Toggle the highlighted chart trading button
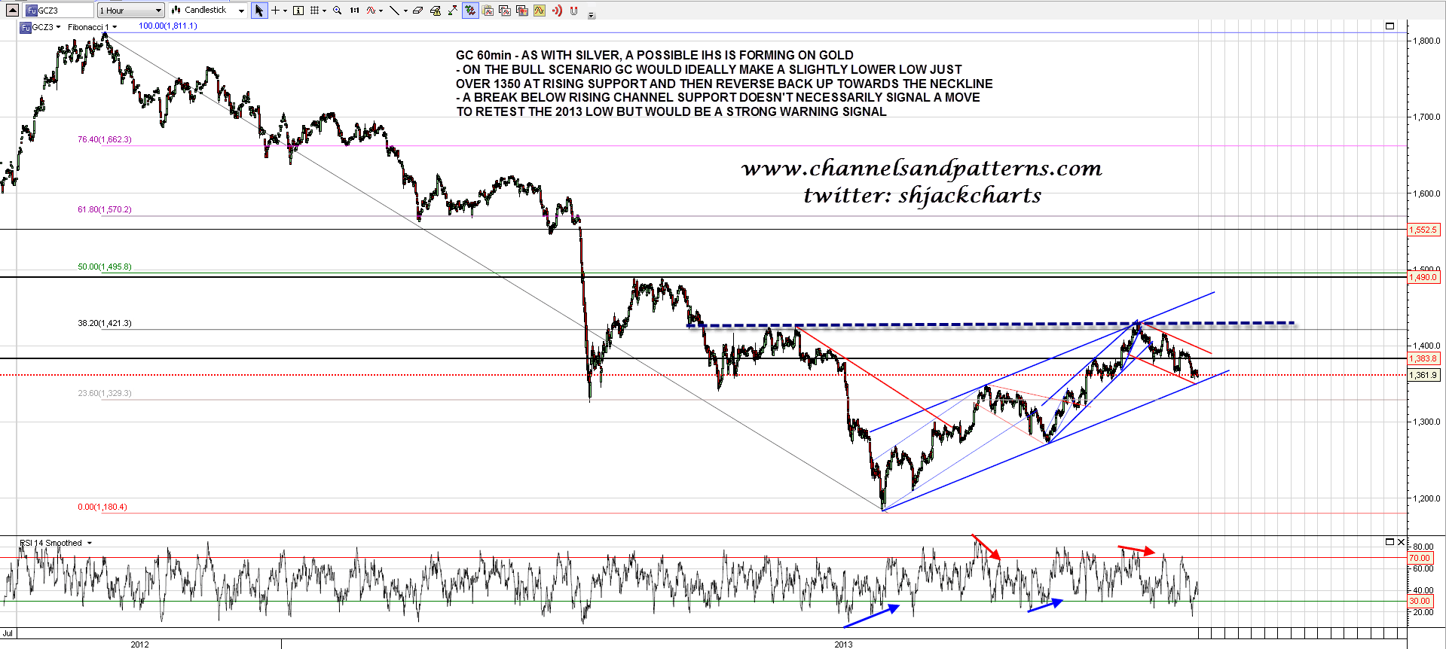The height and width of the screenshot is (649, 1446). click(470, 11)
